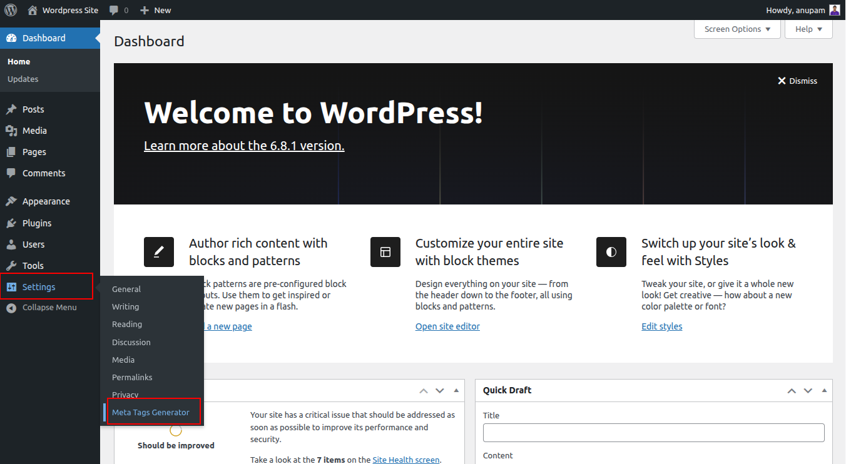846x464 pixels.
Task: Open Updates under Dashboard
Action: click(x=23, y=79)
